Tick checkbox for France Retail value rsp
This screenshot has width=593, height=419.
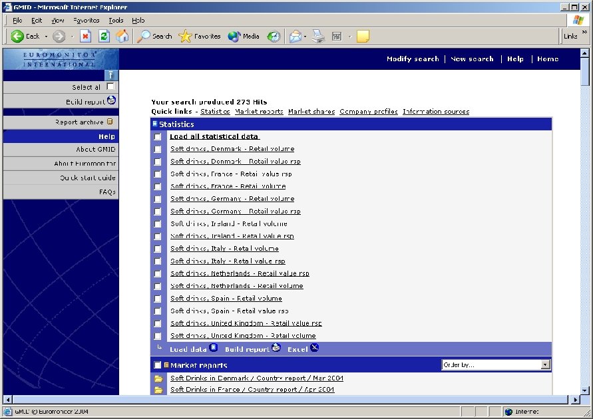(x=158, y=174)
